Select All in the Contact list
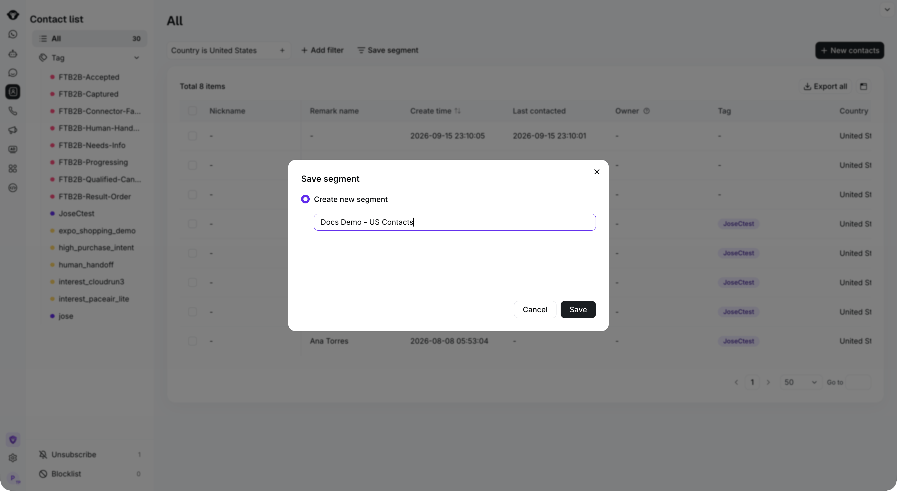Viewport: 897px width, 491px height. pyautogui.click(x=90, y=39)
